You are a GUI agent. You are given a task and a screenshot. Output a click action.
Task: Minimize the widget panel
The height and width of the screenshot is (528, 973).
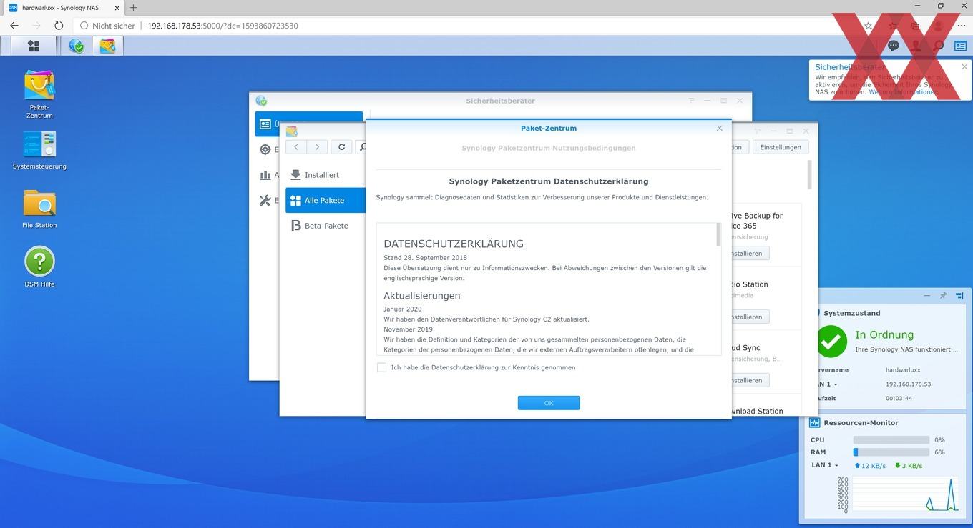point(927,295)
